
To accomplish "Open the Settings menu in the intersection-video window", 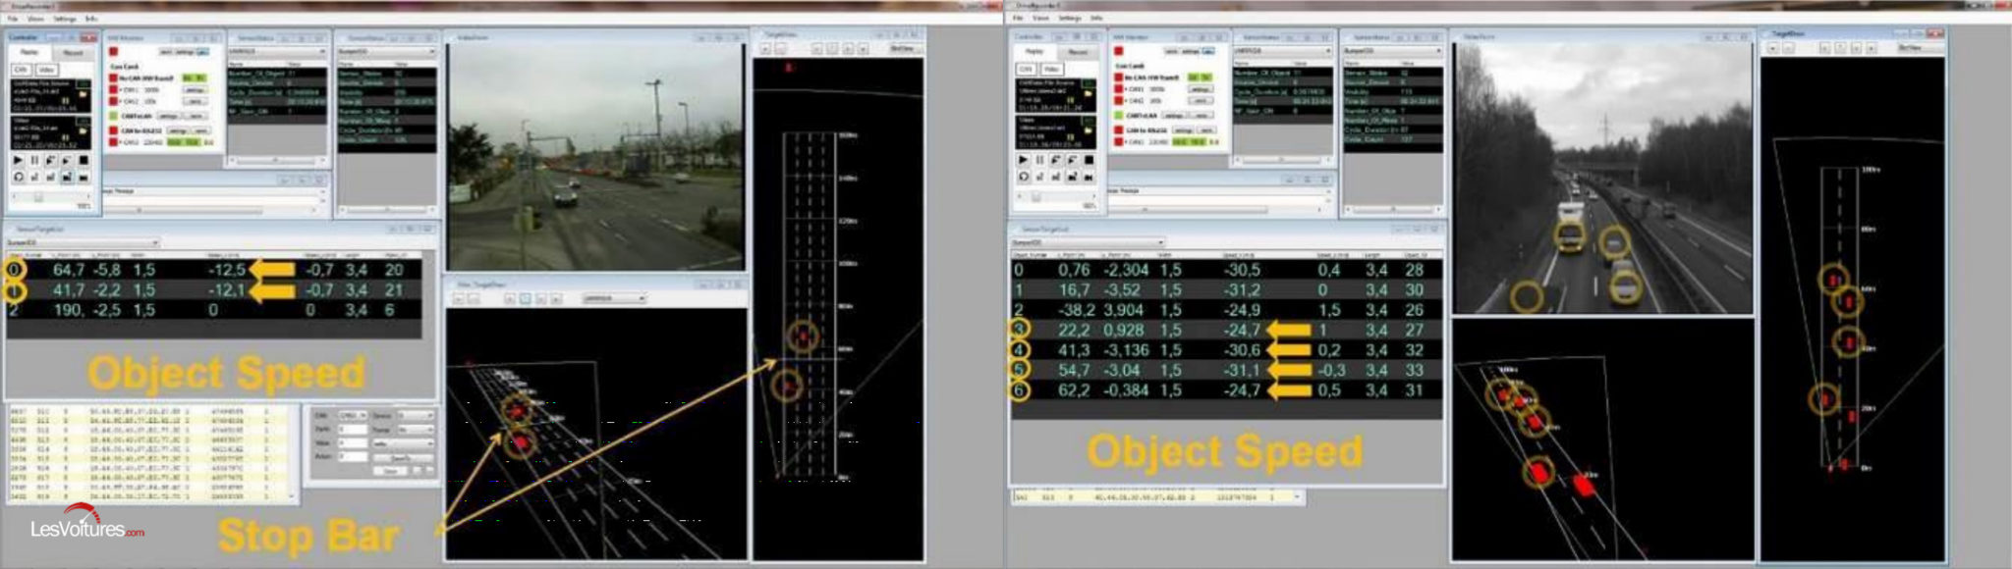I will click(64, 19).
